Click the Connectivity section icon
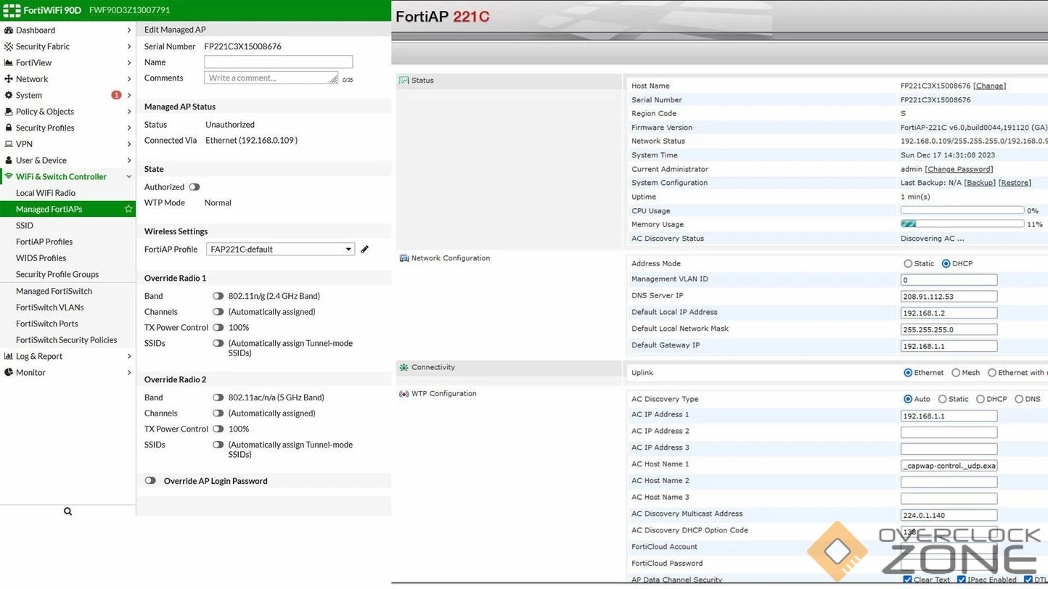This screenshot has width=1048, height=589. pos(404,368)
